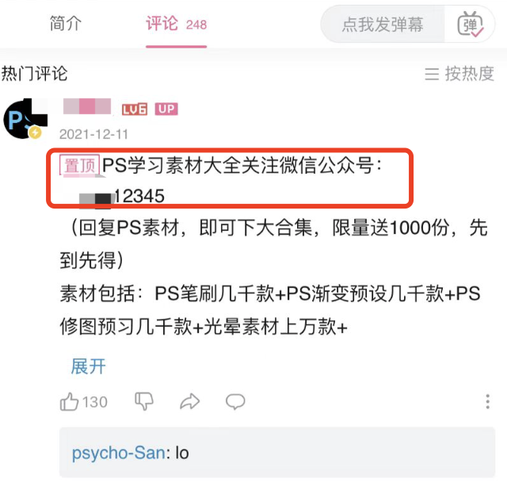
Task: Click the 2021-12-11 comment date
Action: tap(93, 134)
